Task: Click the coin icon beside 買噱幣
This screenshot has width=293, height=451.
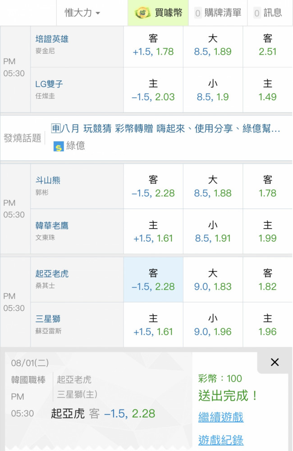Action: click(x=143, y=13)
